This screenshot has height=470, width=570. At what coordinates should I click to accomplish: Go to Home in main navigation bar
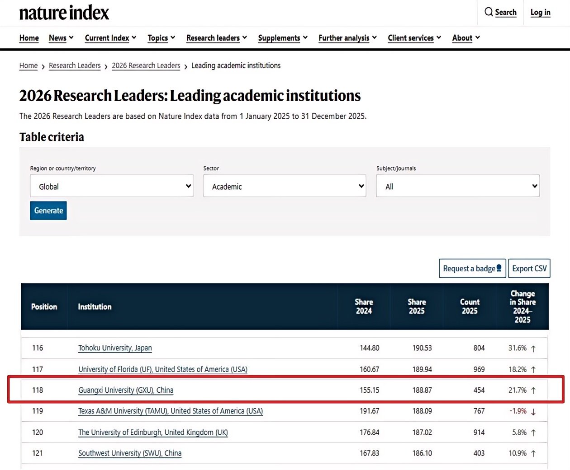(x=29, y=38)
